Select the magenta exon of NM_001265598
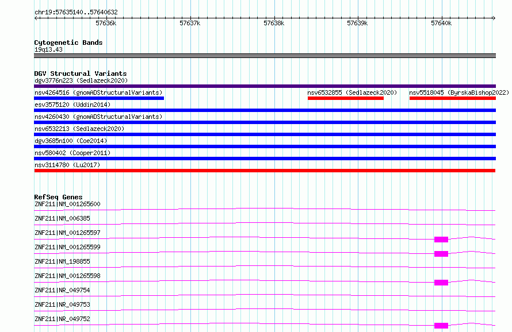The height and width of the screenshot is (332, 512). [441, 283]
